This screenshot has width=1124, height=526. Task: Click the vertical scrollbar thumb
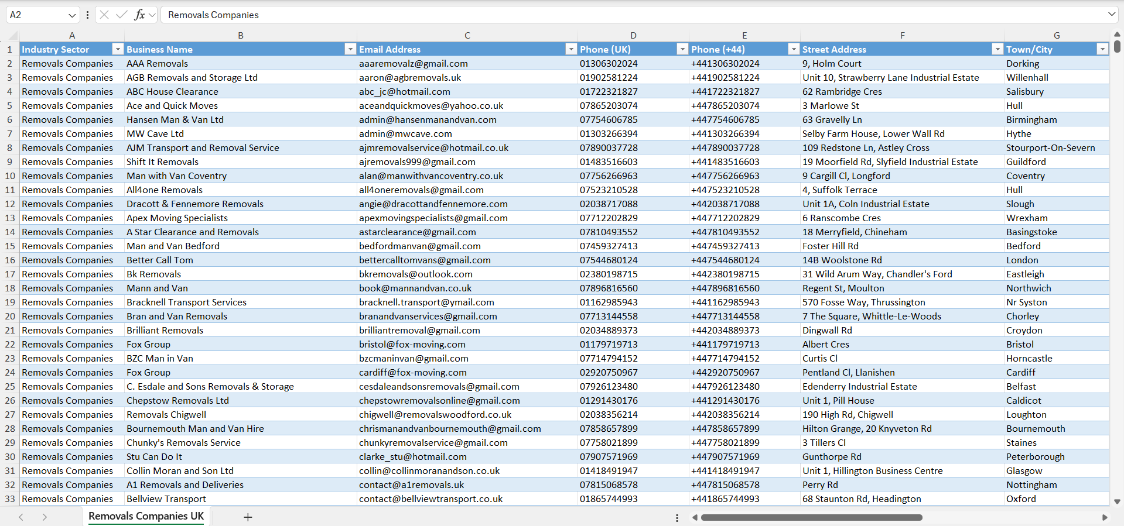click(1117, 46)
